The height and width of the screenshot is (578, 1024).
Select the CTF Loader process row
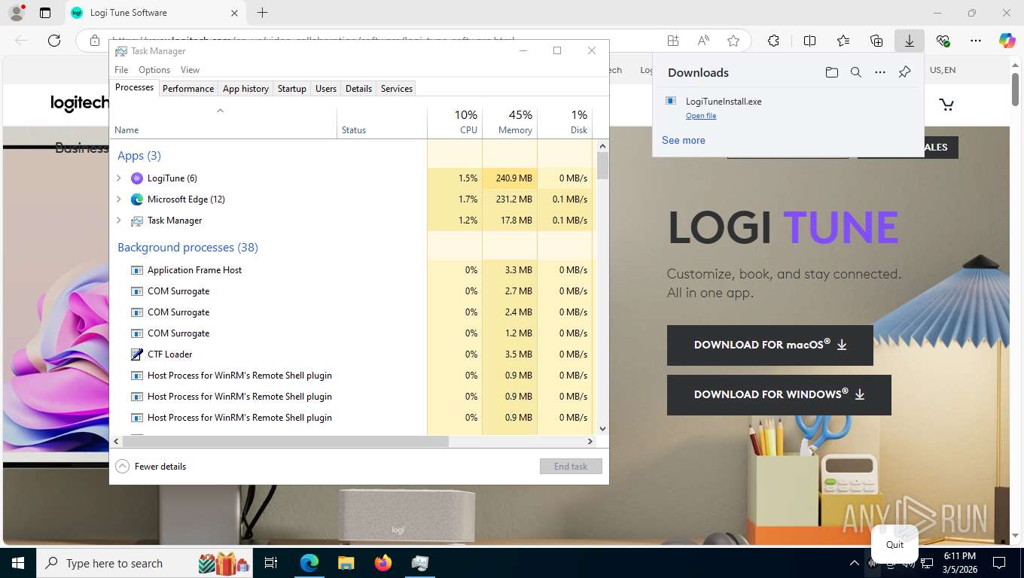(354, 354)
